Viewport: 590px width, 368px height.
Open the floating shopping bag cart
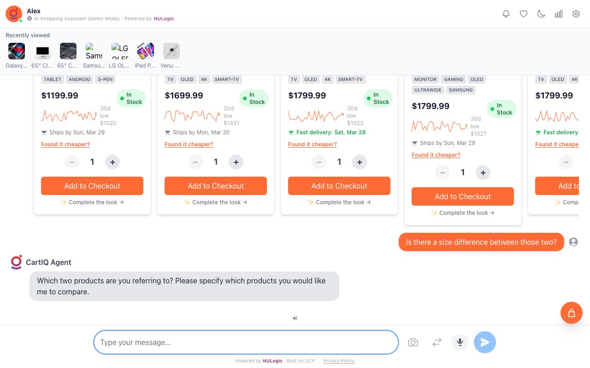tap(572, 313)
